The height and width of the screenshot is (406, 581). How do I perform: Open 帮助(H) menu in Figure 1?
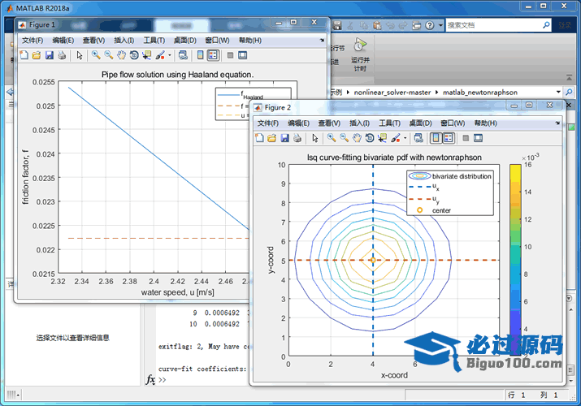click(249, 41)
